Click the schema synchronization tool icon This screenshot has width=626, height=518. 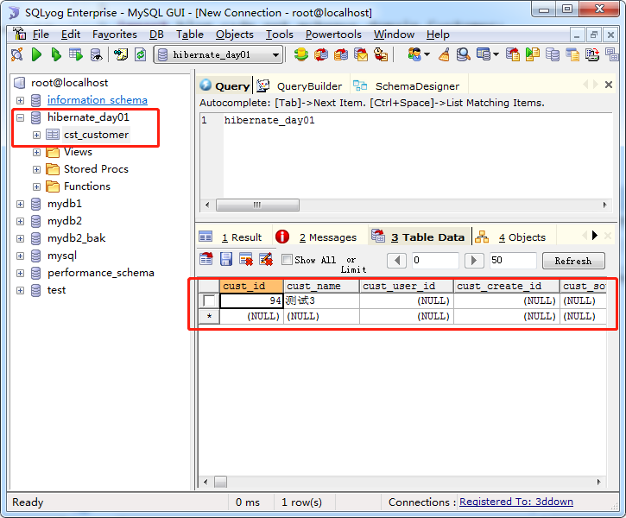pyautogui.click(x=321, y=54)
